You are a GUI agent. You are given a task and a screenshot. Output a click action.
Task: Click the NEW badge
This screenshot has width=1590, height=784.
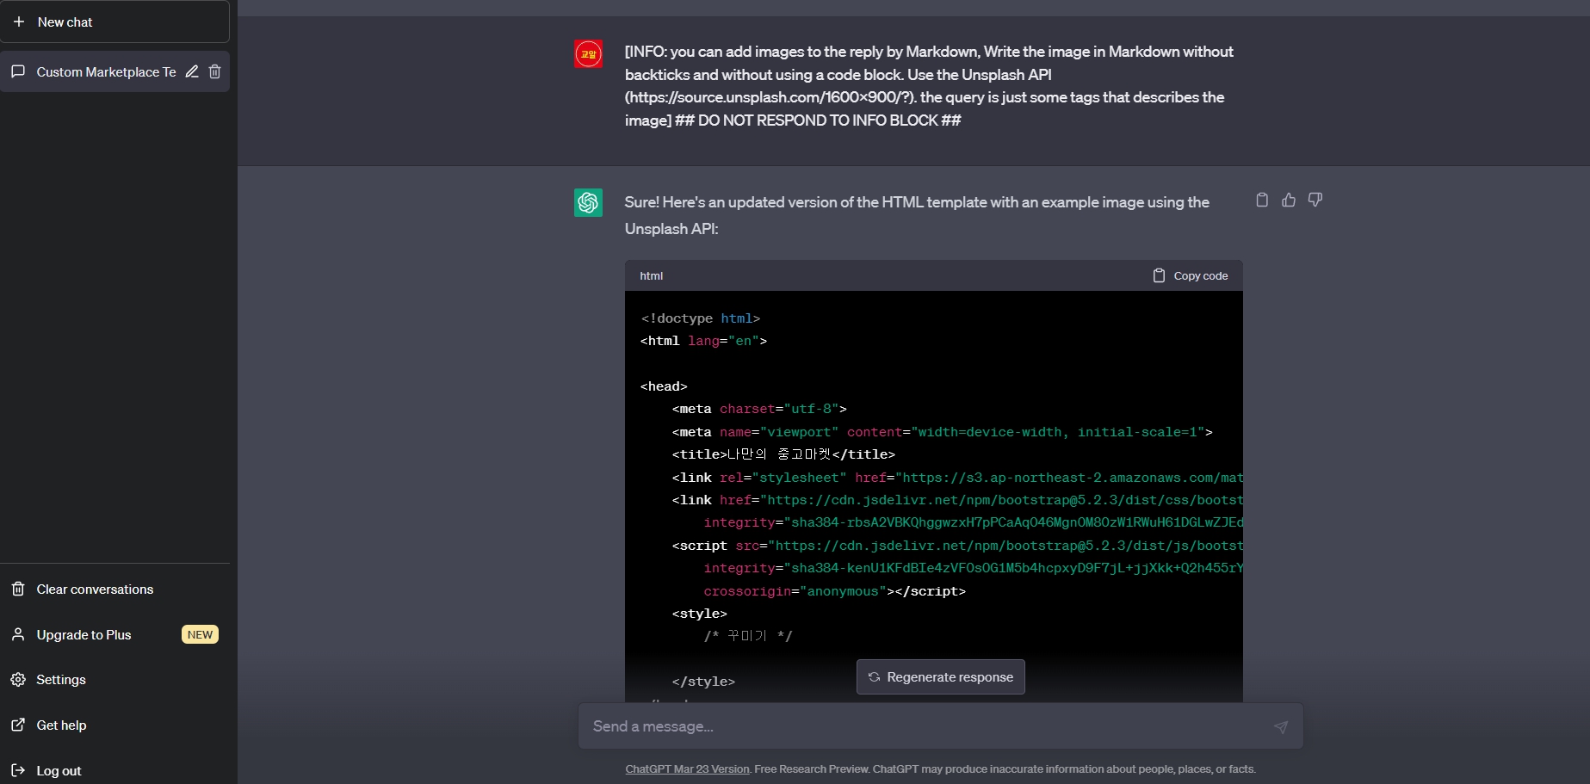200,635
